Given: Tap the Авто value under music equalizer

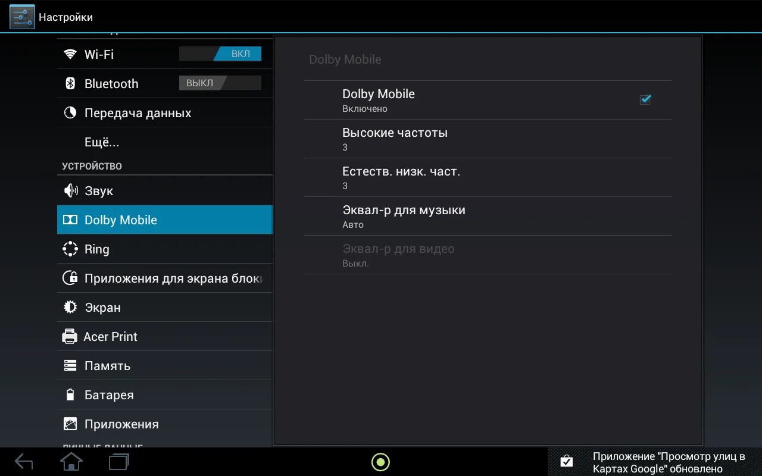Looking at the screenshot, I should coord(352,224).
